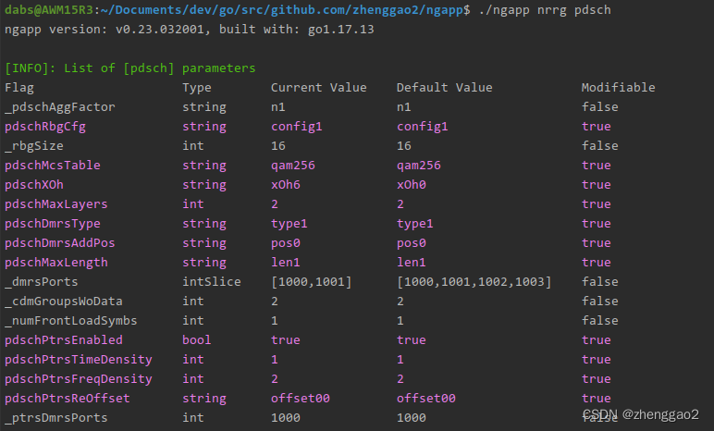The width and height of the screenshot is (714, 431).
Task: Click the pdschPtrsFreqDensity flag
Action: (79, 378)
